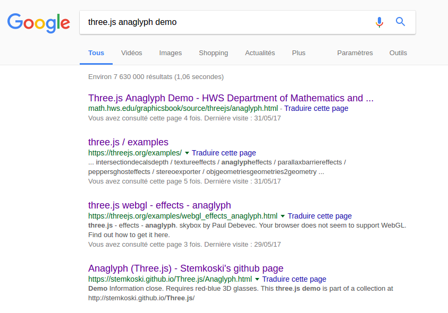Open three.js webgl - effects - anaglyph result

(159, 205)
